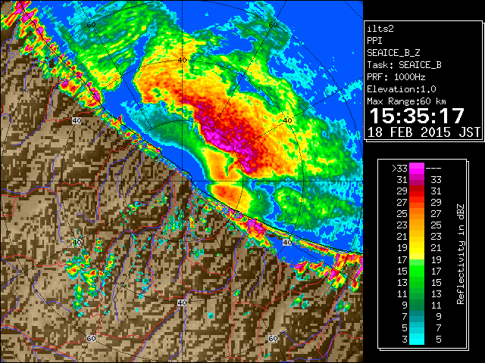Click the scan time "15:35:17"
This screenshot has height=363, width=485.
417,116
